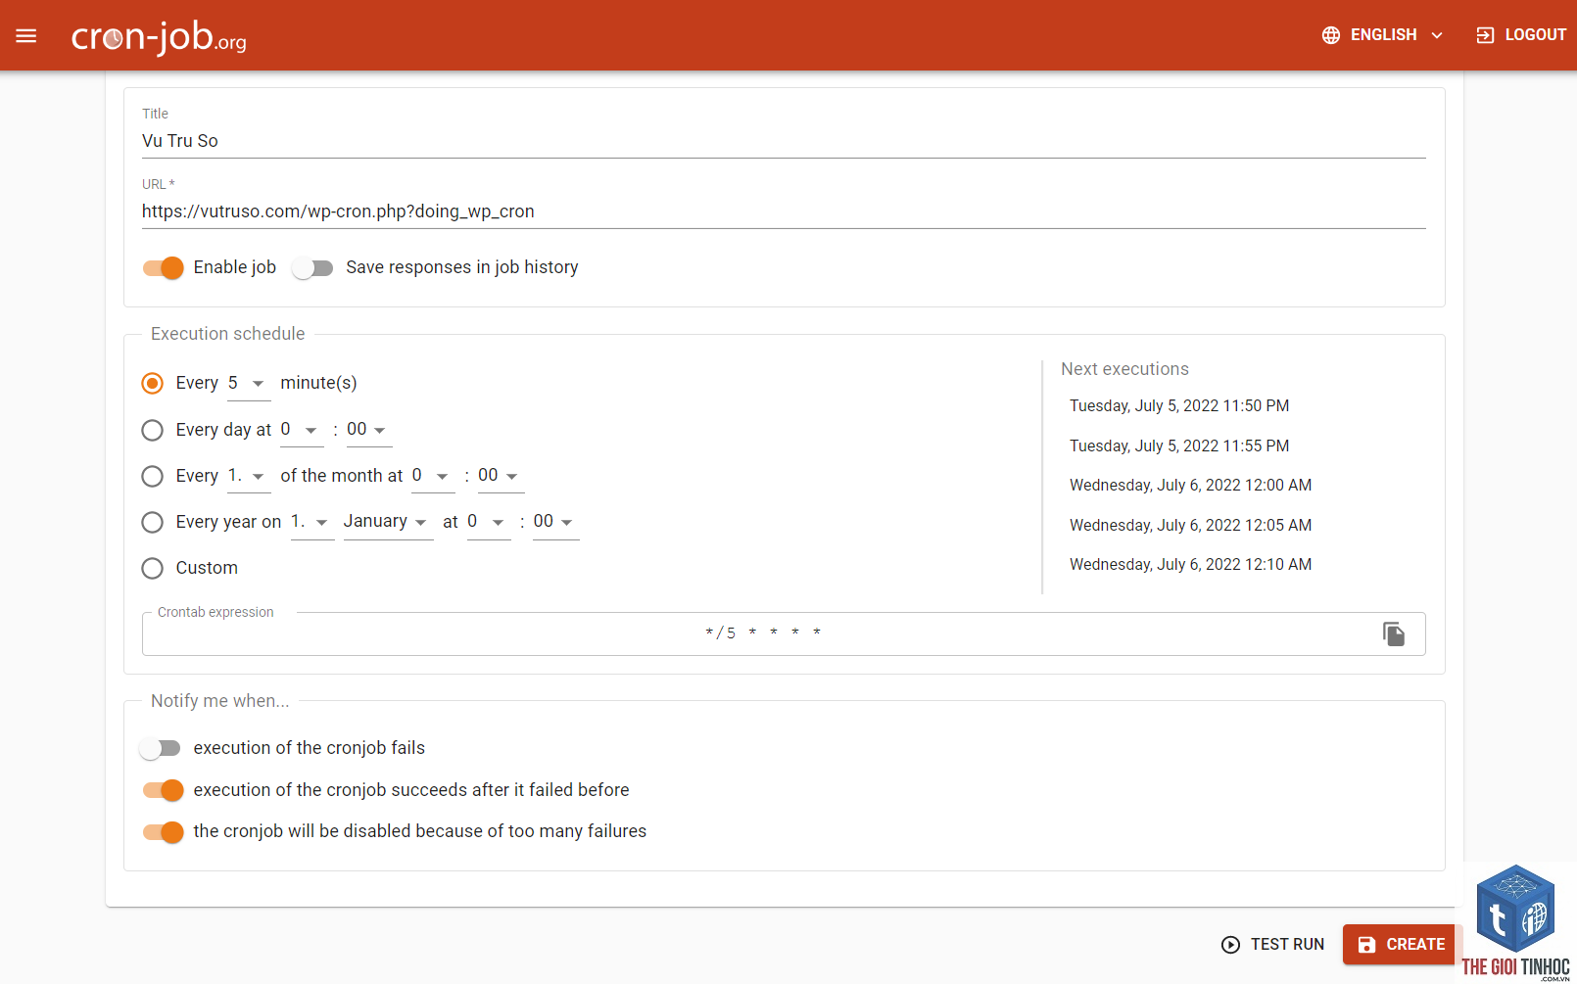
Task: Click the cron-job.org logo
Action: click(159, 36)
